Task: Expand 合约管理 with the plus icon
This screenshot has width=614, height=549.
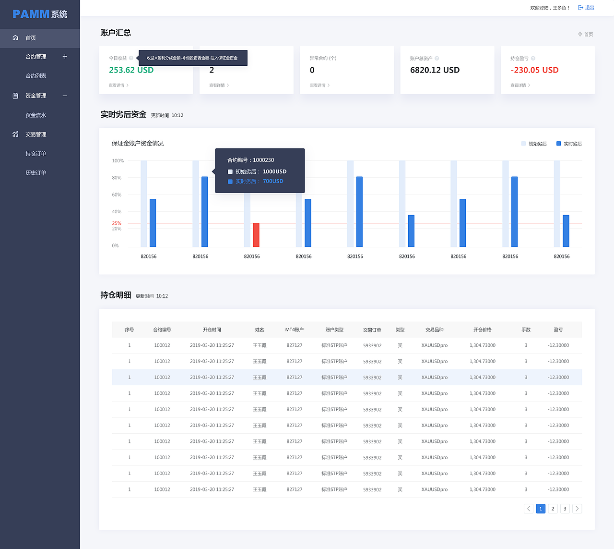Action: click(65, 56)
